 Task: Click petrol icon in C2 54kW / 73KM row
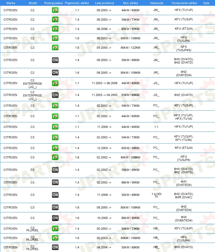(x=55, y=20)
